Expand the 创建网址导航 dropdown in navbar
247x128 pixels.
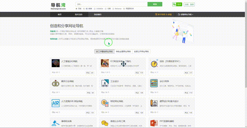(185, 14)
